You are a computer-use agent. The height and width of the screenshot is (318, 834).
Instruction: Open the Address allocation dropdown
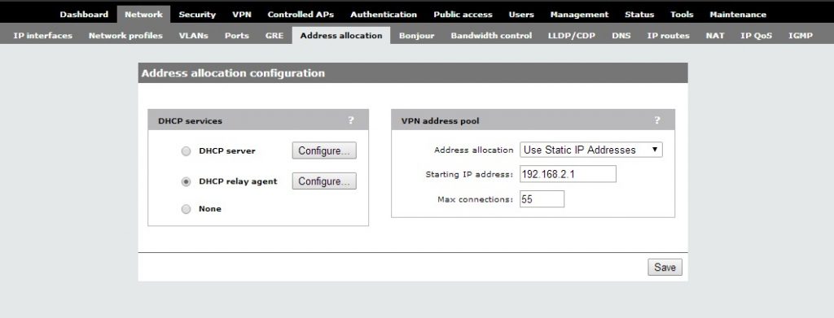[591, 150]
